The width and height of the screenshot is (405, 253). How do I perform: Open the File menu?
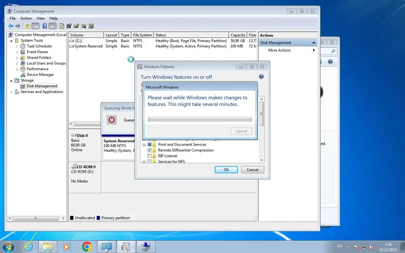[x=13, y=18]
